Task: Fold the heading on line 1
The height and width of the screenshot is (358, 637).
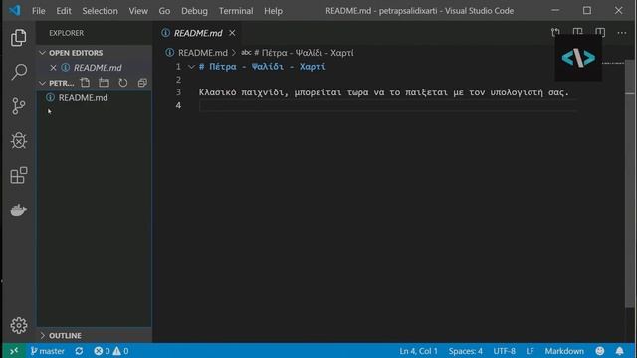Action: (191, 67)
